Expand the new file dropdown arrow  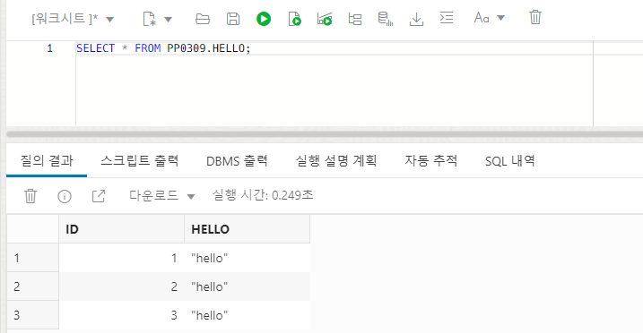coord(168,19)
